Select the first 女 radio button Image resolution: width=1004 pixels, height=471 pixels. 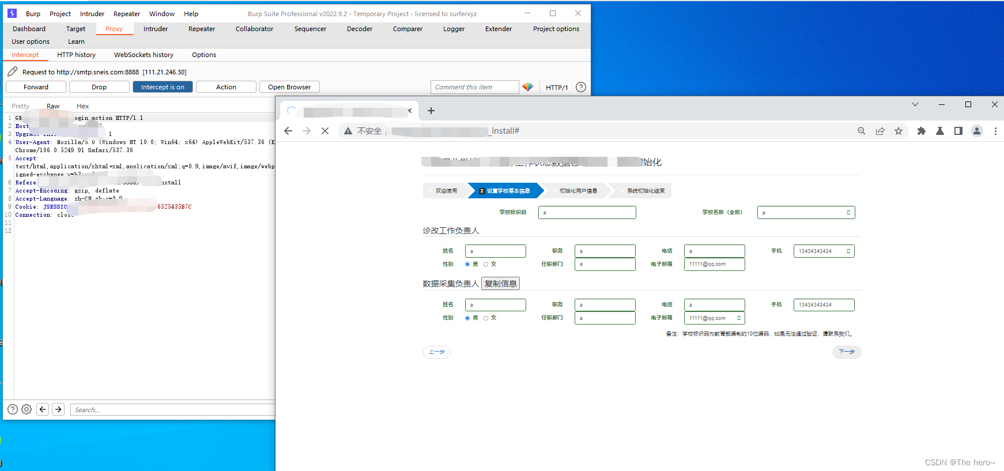[486, 264]
